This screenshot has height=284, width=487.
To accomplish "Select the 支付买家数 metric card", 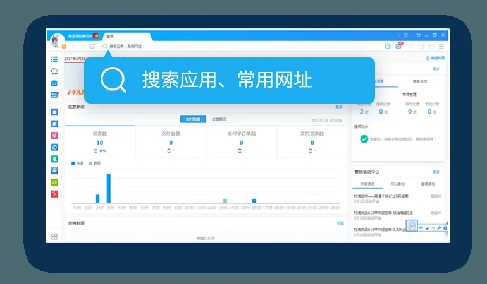I will coord(312,141).
